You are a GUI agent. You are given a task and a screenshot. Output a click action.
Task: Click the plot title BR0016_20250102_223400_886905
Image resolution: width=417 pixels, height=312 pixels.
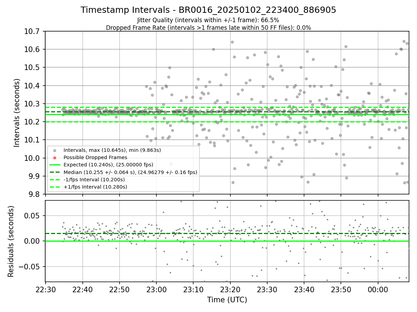point(208,10)
